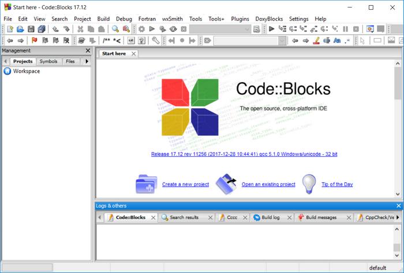Click the Open file toolbar icon
Screen dimensions: 404x273
coord(20,29)
